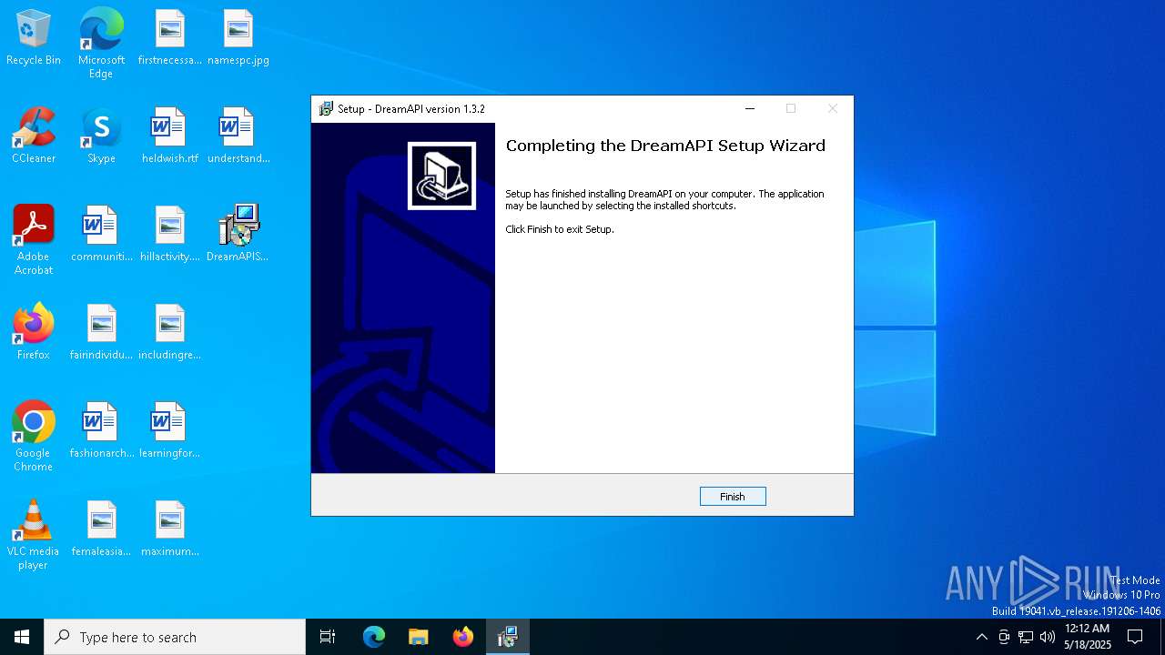Select the namespc.jpg file on desktop

pyautogui.click(x=238, y=38)
